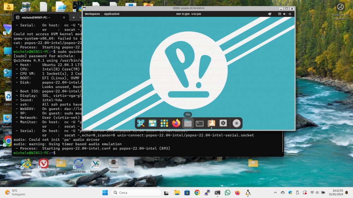Open the Applicazioni menu in top bar
The width and height of the screenshot is (353, 198).
[x=112, y=14]
